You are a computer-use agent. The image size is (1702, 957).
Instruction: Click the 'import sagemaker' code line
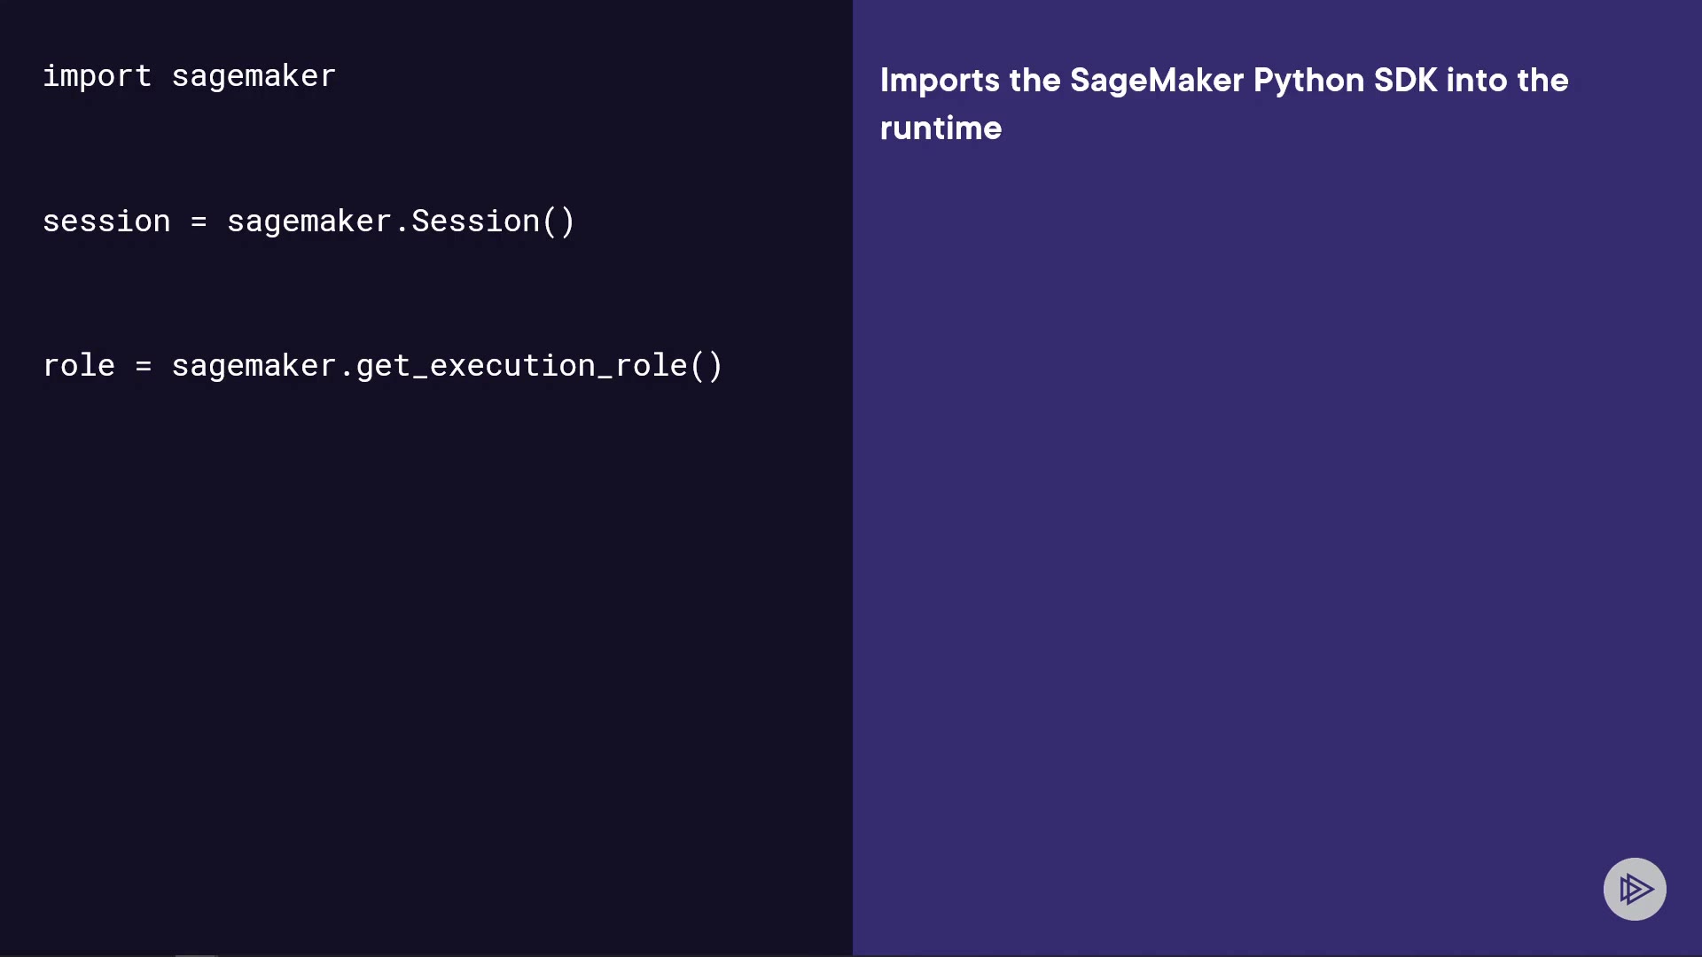[x=189, y=76]
